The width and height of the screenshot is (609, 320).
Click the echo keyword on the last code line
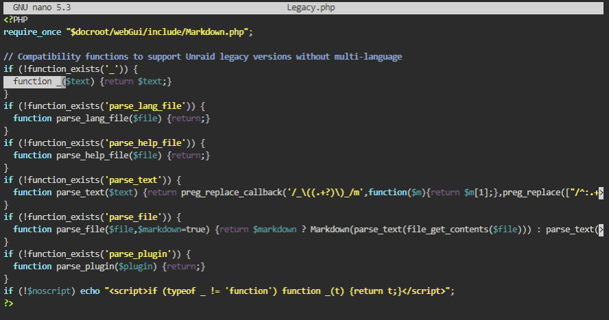click(x=90, y=291)
